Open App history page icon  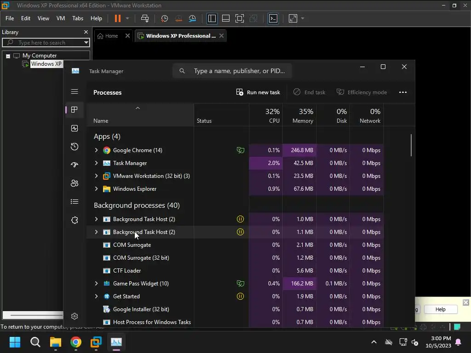pos(75,147)
